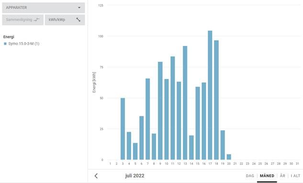The image size is (303, 183).
Task: Click the bar for day 12
Action: tap(179, 121)
